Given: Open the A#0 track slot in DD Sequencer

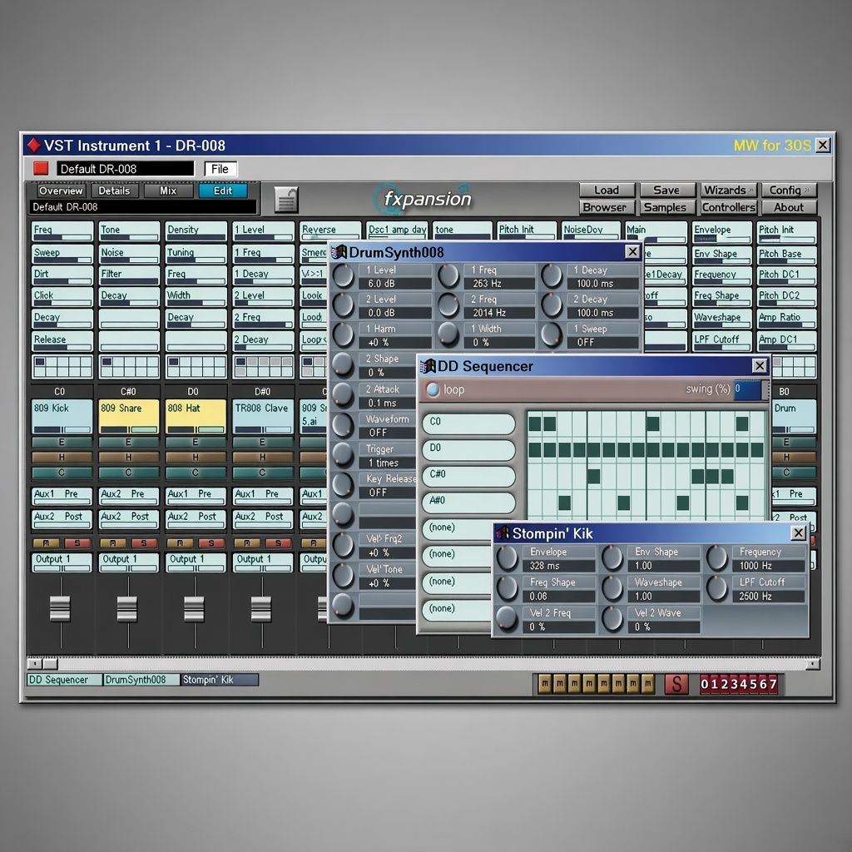Looking at the screenshot, I should [468, 503].
